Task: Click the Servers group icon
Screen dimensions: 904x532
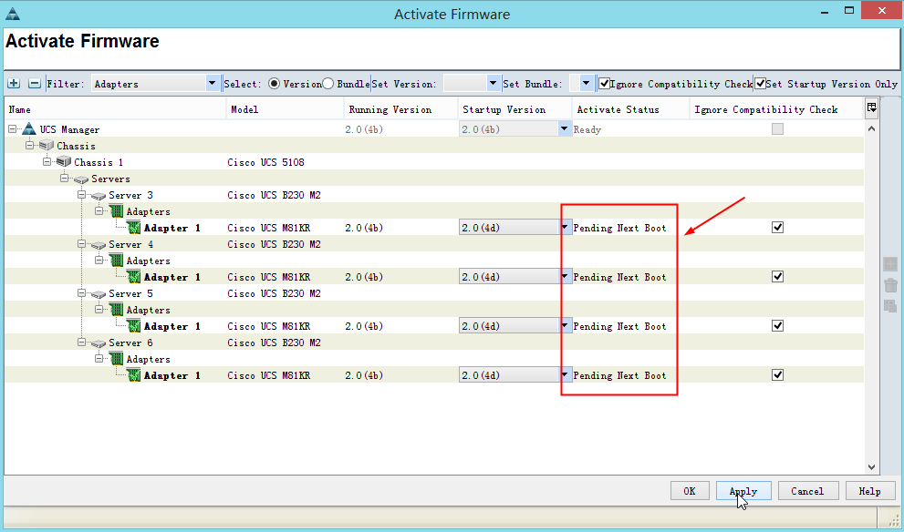Action: (80, 179)
